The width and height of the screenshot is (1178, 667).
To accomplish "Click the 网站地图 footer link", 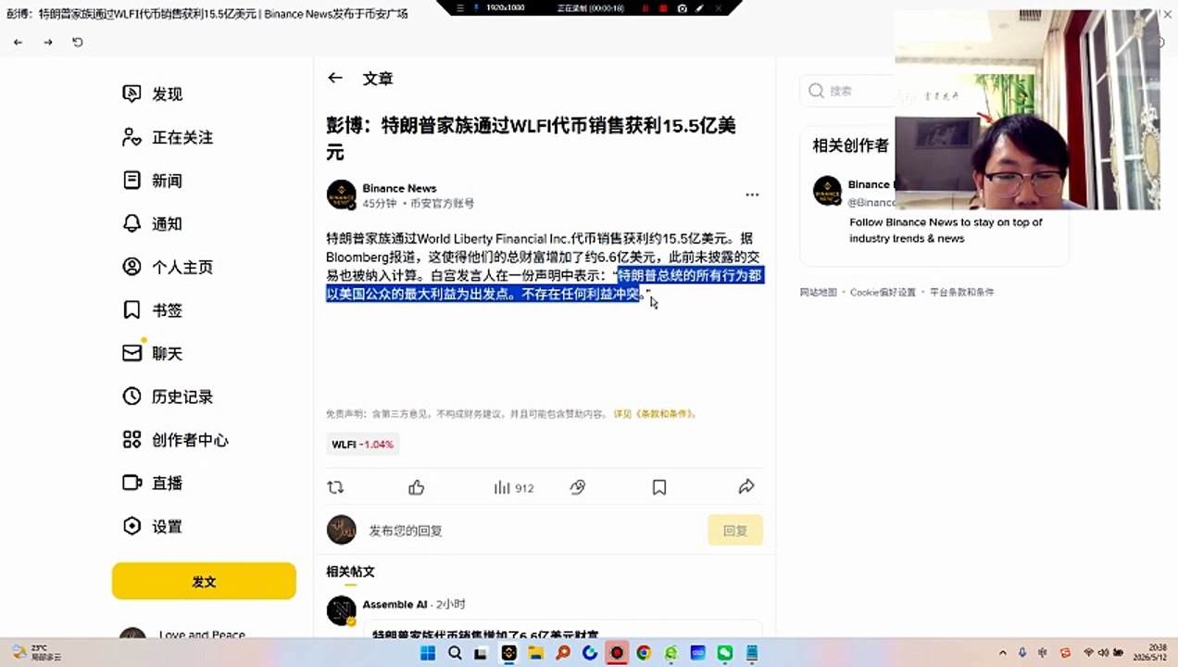I will tap(819, 292).
